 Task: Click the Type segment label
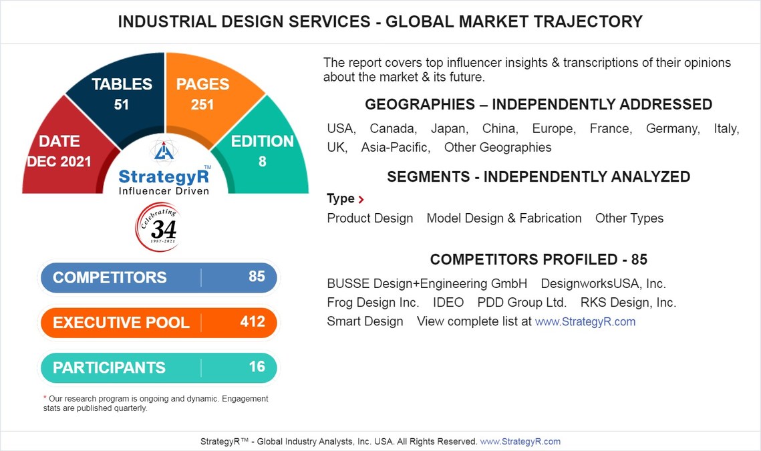click(x=341, y=198)
